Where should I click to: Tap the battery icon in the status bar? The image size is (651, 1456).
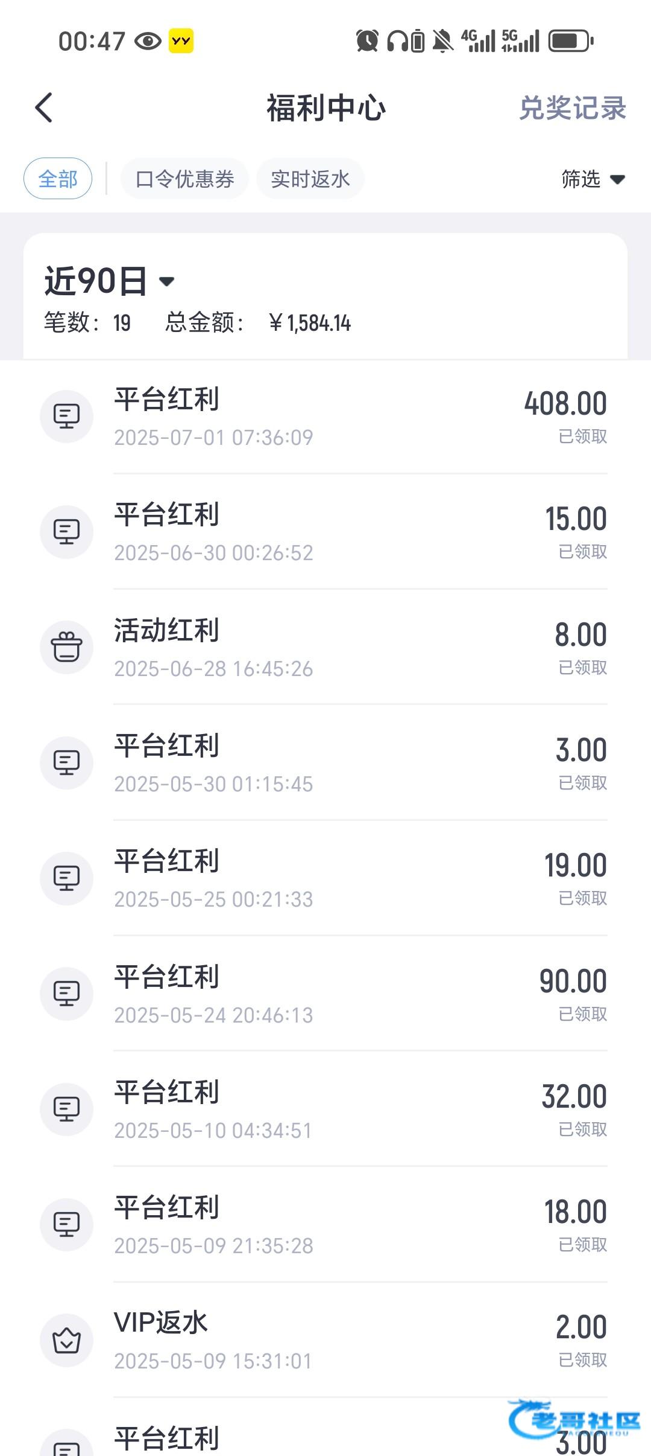tap(570, 41)
